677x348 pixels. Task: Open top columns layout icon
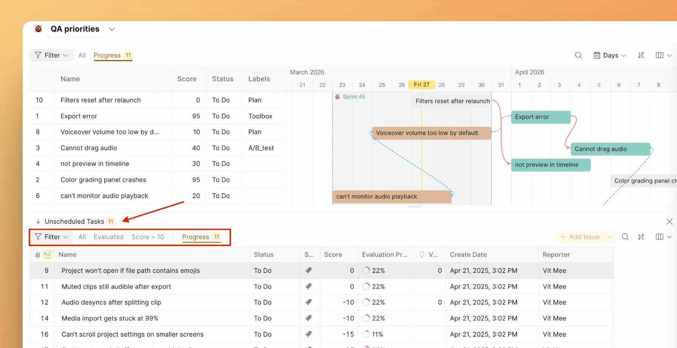pos(660,55)
